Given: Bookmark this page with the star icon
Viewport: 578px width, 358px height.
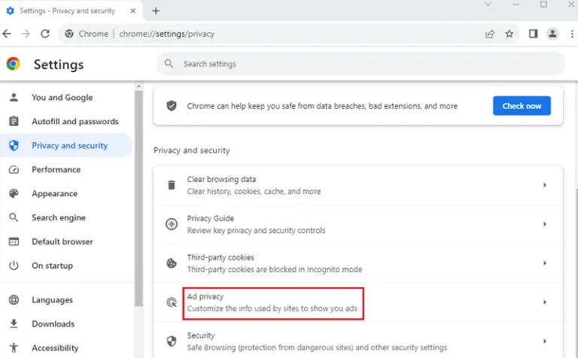Looking at the screenshot, I should [x=509, y=34].
